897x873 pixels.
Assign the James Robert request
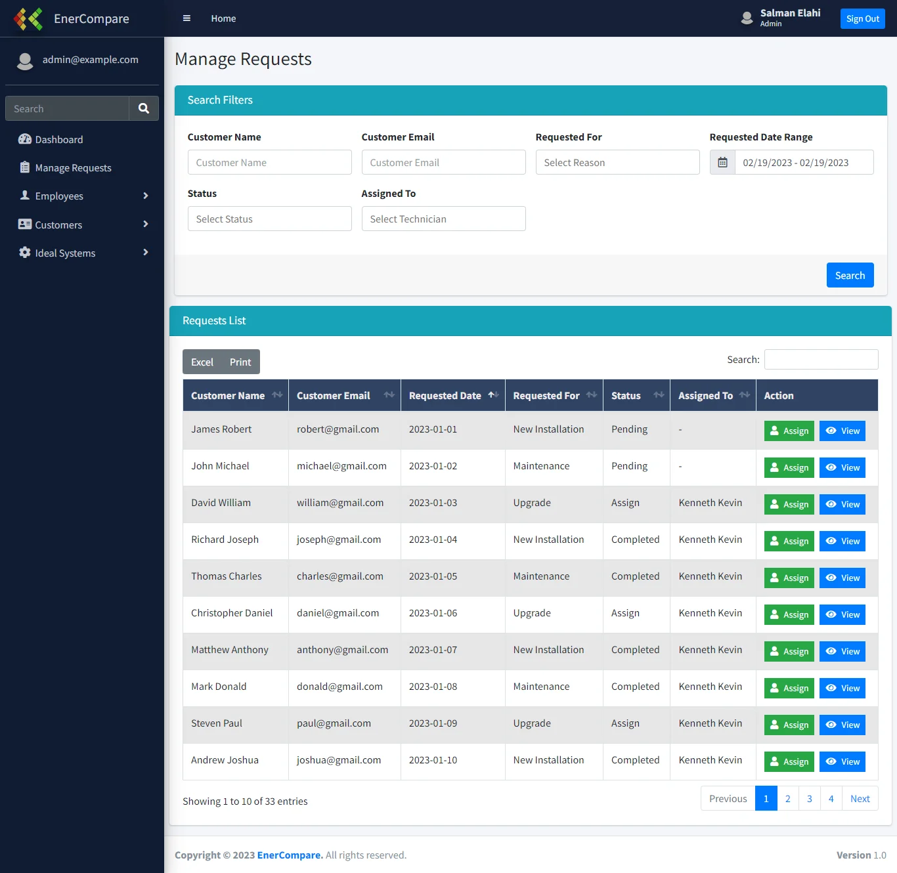(789, 431)
